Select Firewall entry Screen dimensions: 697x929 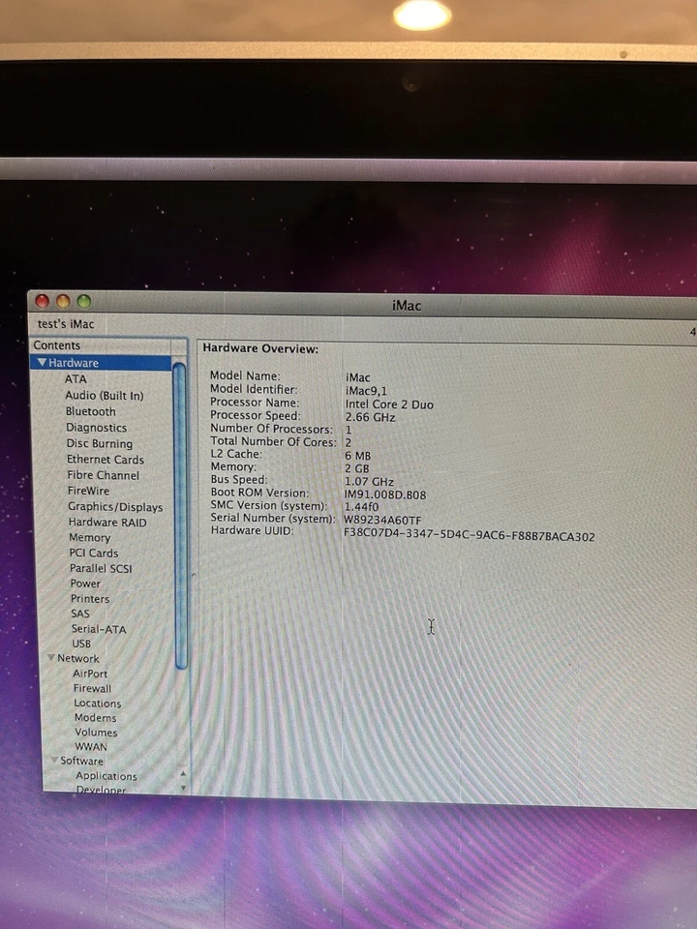pyautogui.click(x=93, y=688)
